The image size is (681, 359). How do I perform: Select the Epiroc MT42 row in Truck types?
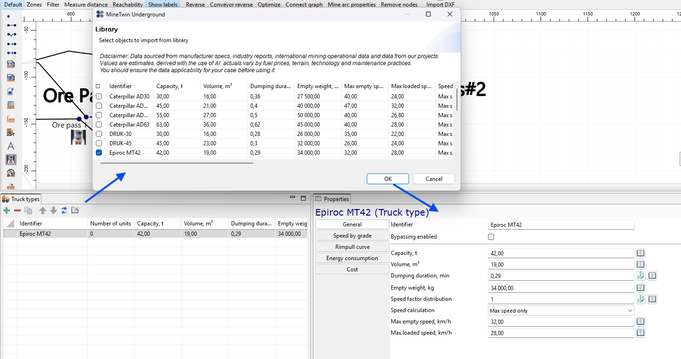155,233
